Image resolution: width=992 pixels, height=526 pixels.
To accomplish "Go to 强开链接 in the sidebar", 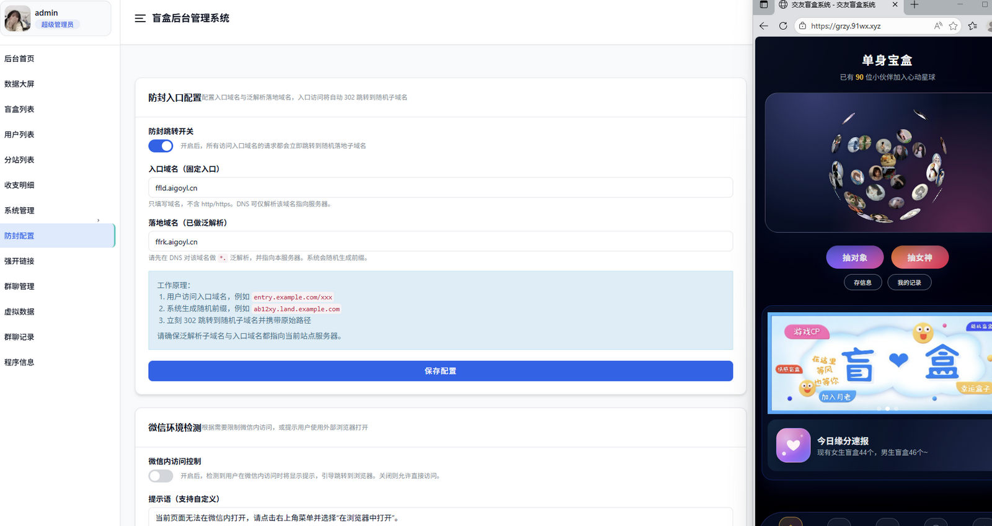I will click(x=20, y=261).
